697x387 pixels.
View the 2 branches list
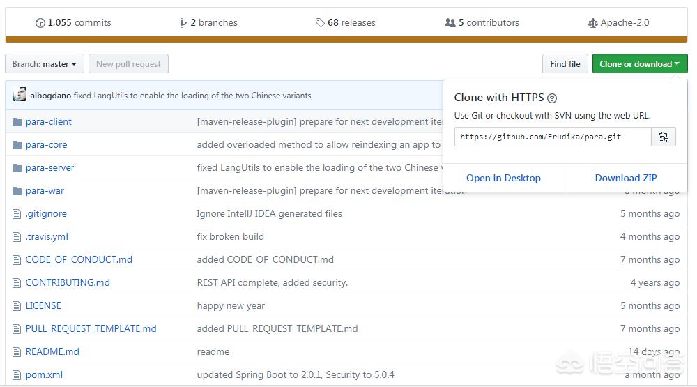pos(208,23)
